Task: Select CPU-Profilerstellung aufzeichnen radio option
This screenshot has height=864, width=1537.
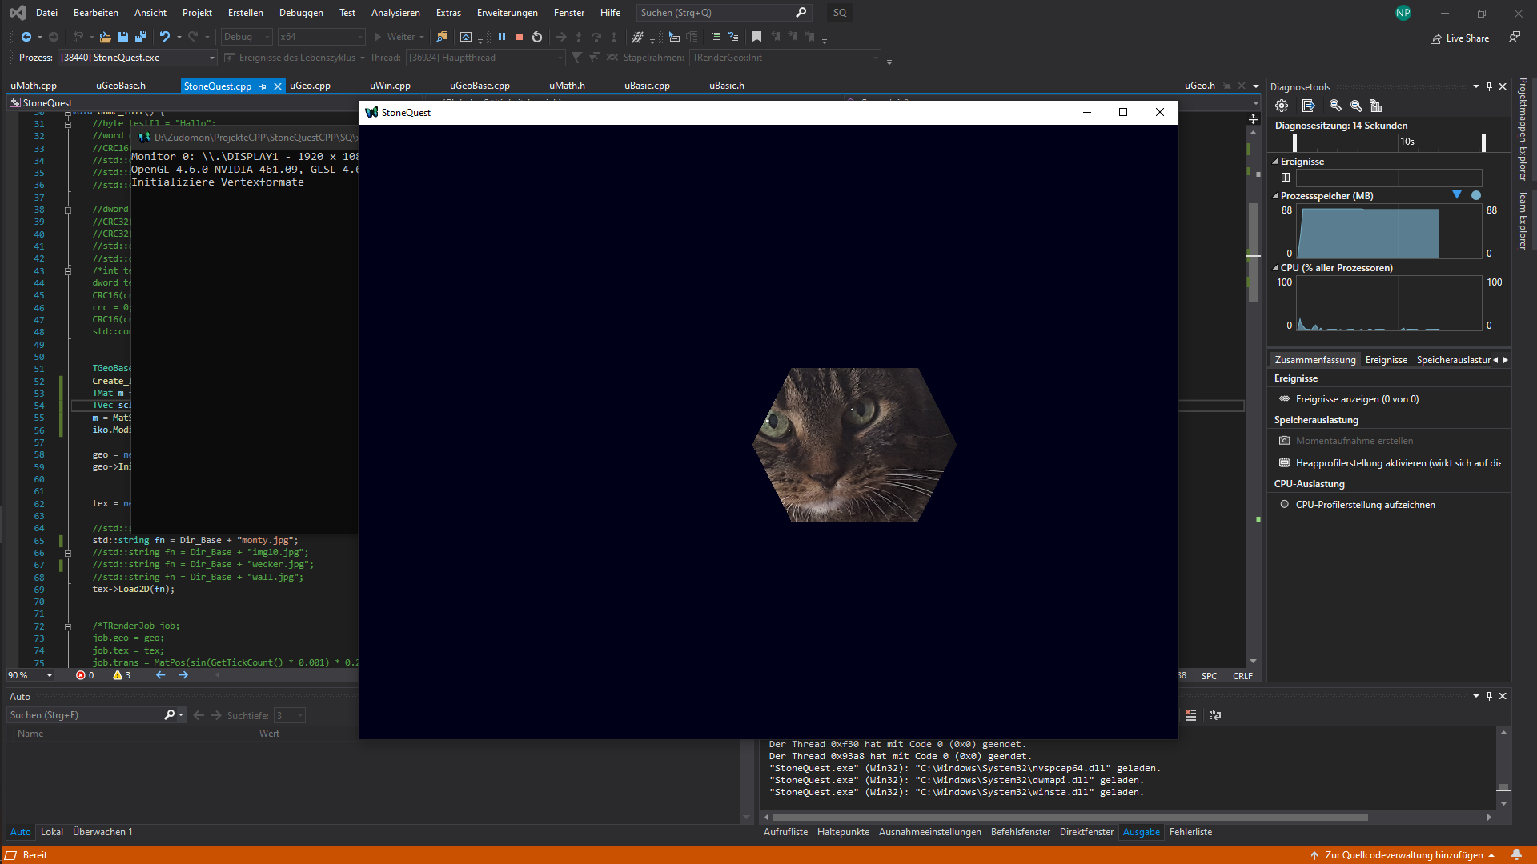Action: (x=1285, y=505)
